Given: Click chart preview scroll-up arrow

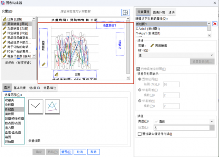Looking at the screenshot, I should [128, 18].
